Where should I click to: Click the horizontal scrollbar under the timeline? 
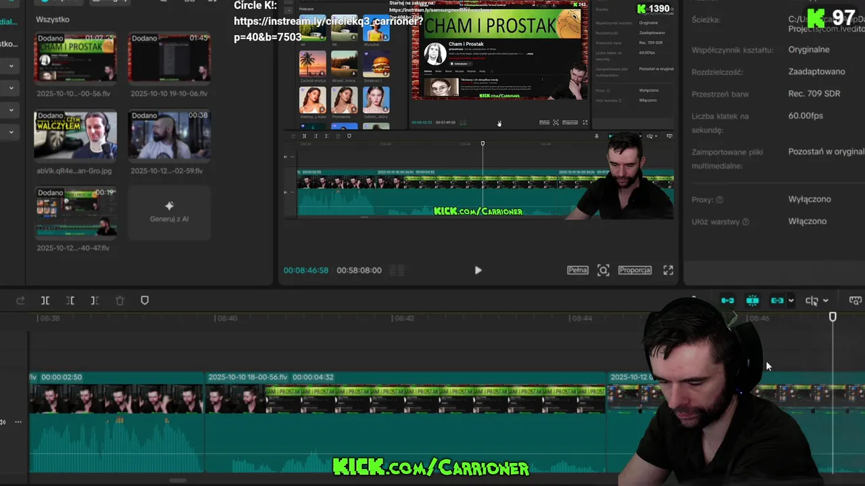tap(178, 481)
